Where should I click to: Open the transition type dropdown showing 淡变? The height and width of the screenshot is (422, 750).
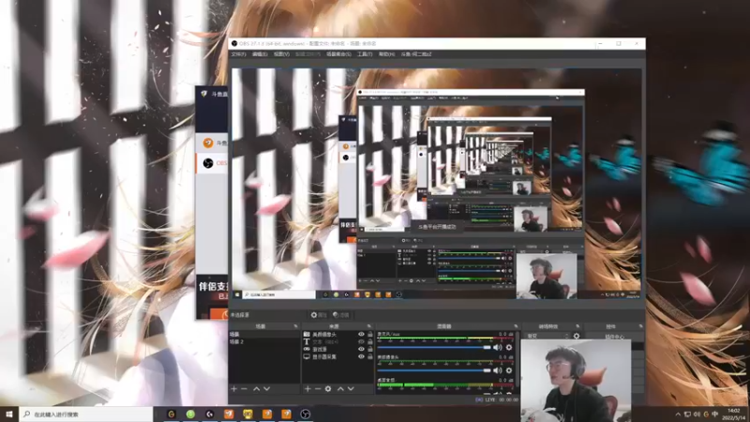point(547,336)
